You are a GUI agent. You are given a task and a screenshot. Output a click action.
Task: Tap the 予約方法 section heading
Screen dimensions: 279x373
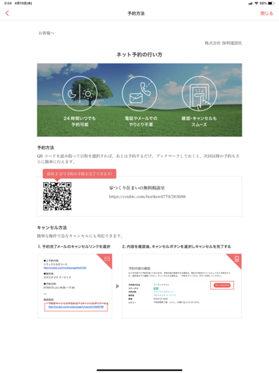45,147
